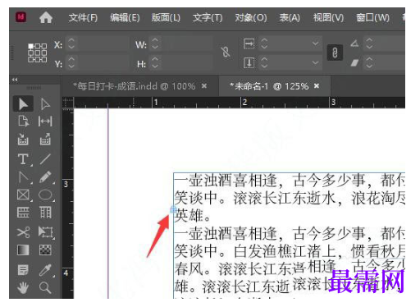Open the 对象(O) menu

[251, 18]
